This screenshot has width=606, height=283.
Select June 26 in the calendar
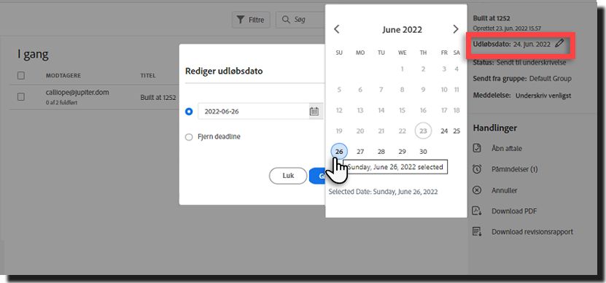click(x=339, y=152)
